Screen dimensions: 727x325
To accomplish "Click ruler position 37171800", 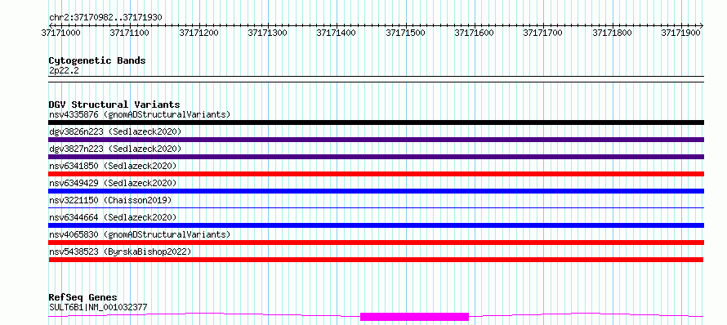I will click(612, 33).
